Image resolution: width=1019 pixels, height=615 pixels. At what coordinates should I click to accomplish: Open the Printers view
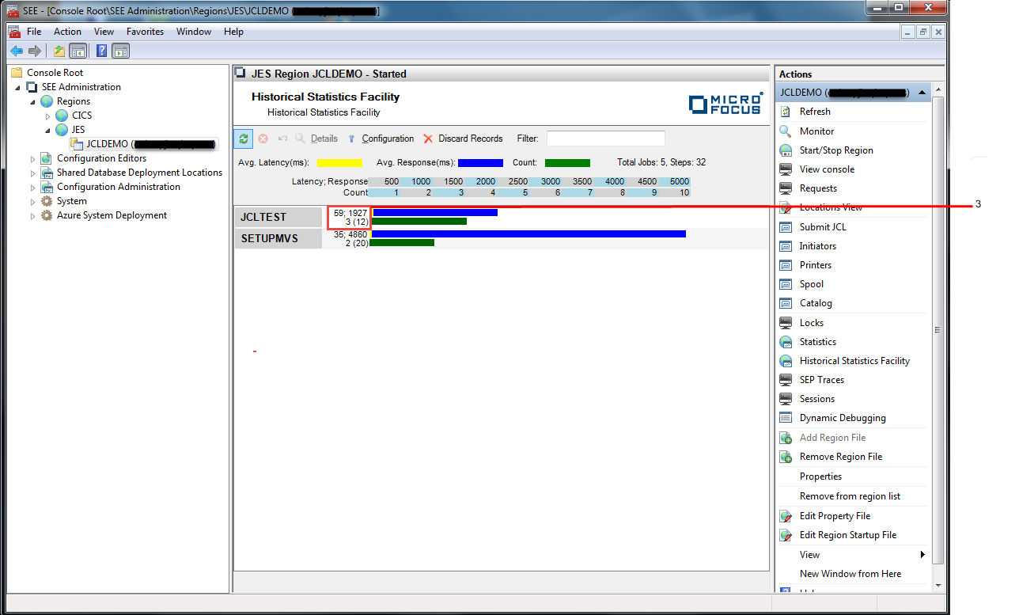(816, 265)
